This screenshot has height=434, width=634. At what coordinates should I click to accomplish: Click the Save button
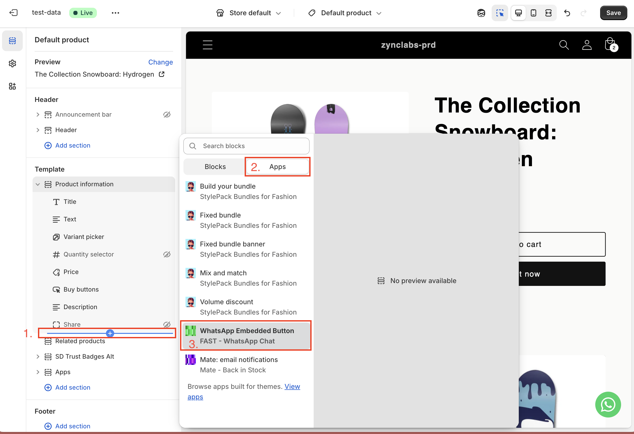click(x=613, y=13)
